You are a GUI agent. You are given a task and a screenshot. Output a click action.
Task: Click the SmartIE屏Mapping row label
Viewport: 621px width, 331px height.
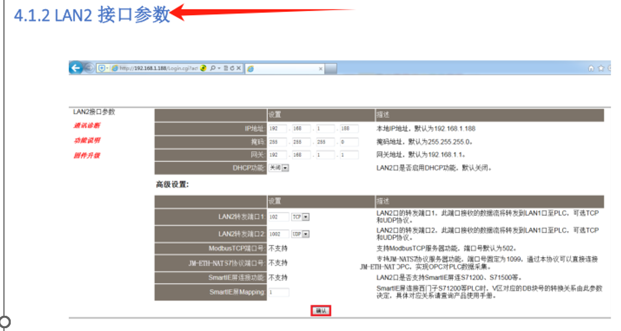pyautogui.click(x=237, y=292)
